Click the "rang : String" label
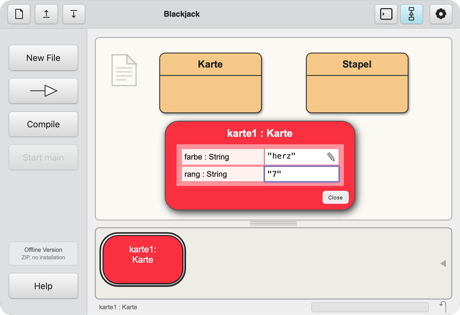The height and width of the screenshot is (315, 460). tap(206, 174)
